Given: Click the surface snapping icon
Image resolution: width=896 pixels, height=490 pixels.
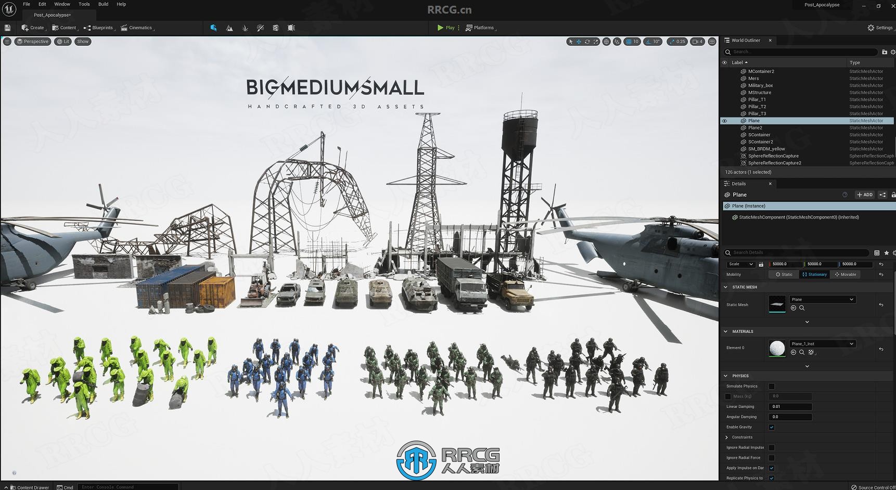Looking at the screenshot, I should (x=617, y=42).
